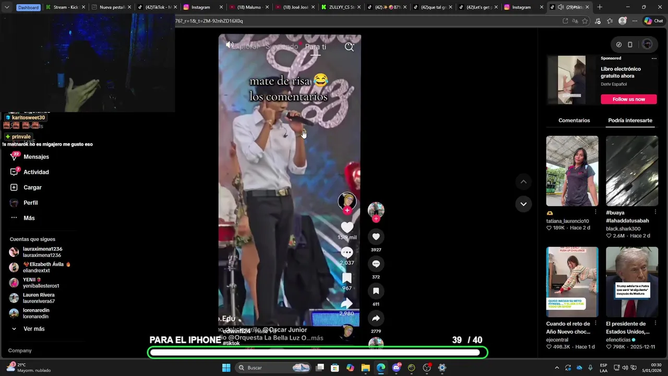Open lorenaredin followed account
Screen dimensions: 668x376
click(x=29, y=313)
